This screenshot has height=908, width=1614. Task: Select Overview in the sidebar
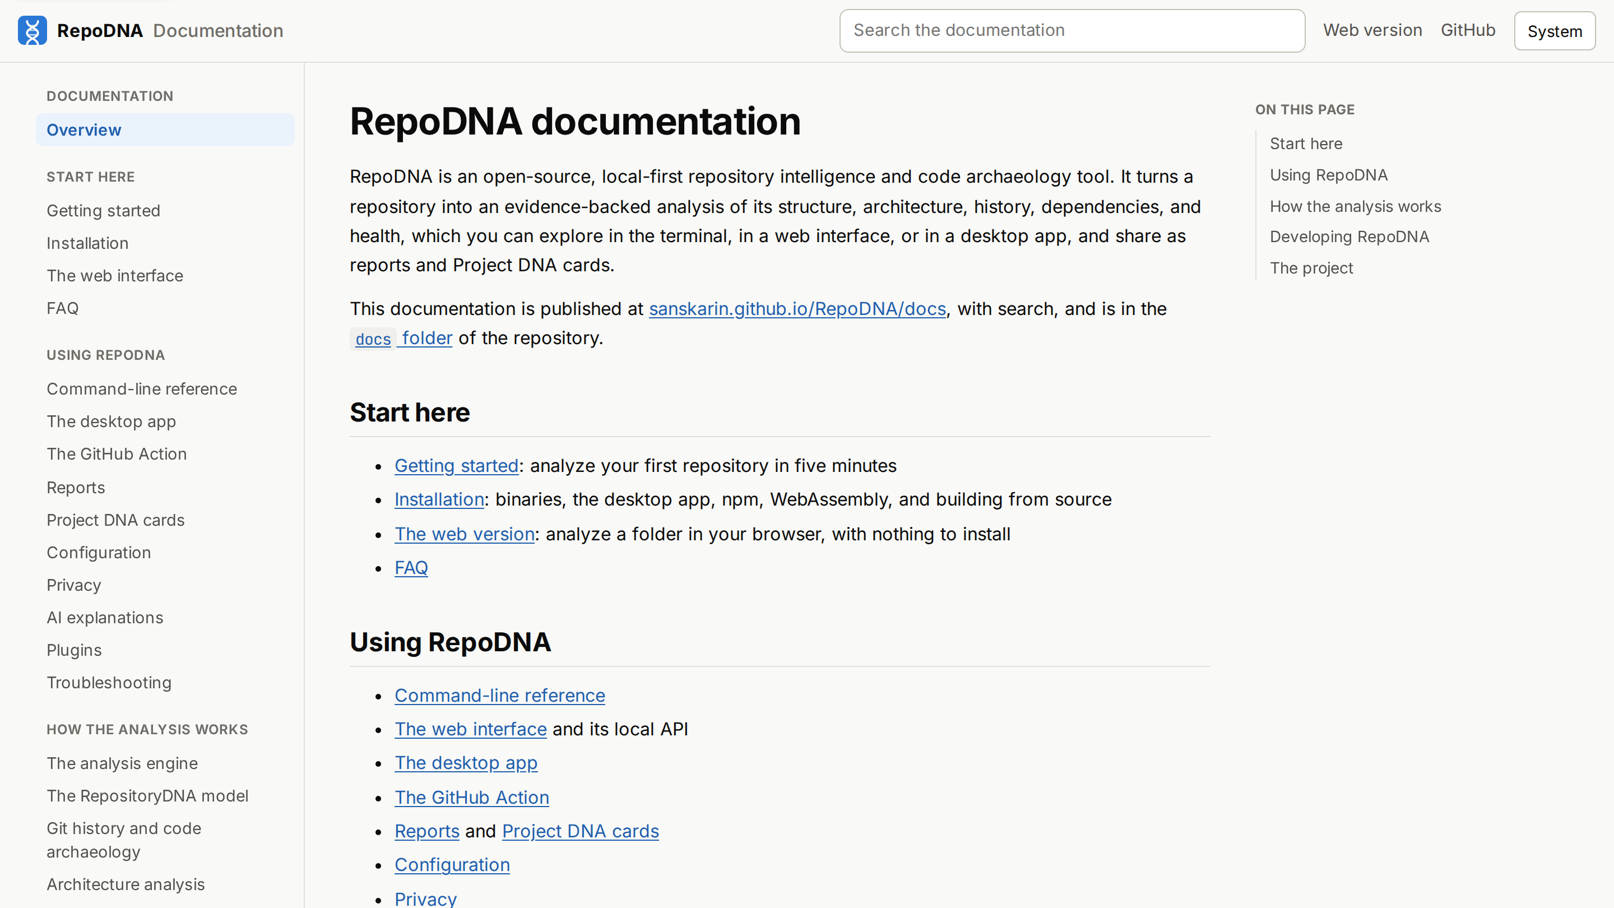tap(165, 129)
